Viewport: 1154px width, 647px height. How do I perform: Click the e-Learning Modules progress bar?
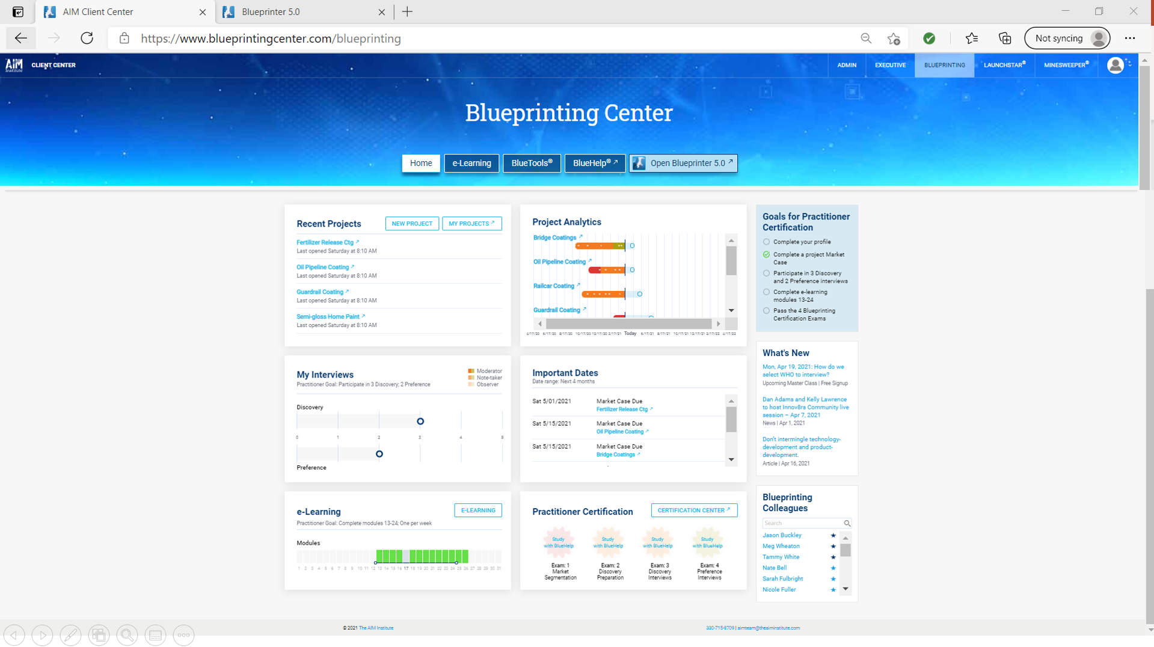[399, 556]
